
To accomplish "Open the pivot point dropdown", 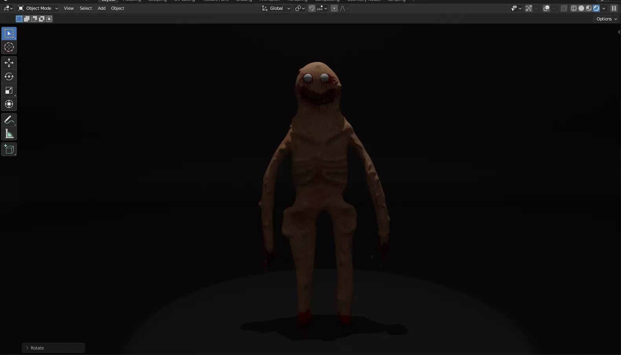I will tap(300, 8).
